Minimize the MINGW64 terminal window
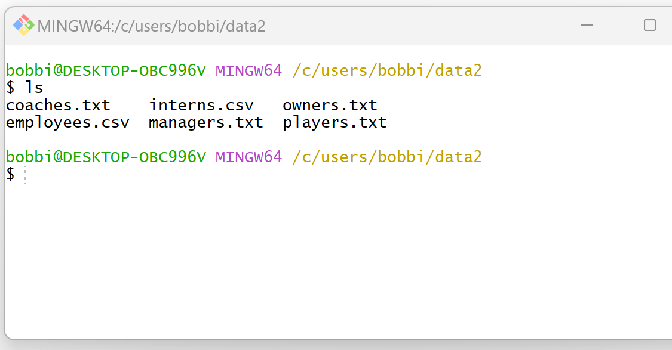 click(587, 25)
